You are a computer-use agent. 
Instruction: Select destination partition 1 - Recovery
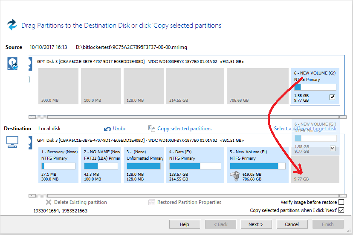(58, 165)
